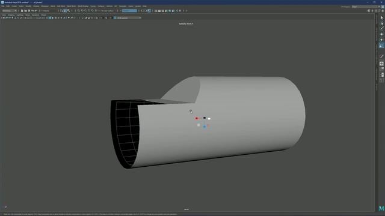Toggle snap to view planes

tap(92, 11)
